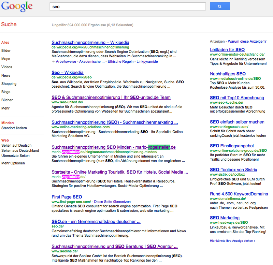
Task: Open the SEO Beratung | SEO Agentur result
Action: 115,247
